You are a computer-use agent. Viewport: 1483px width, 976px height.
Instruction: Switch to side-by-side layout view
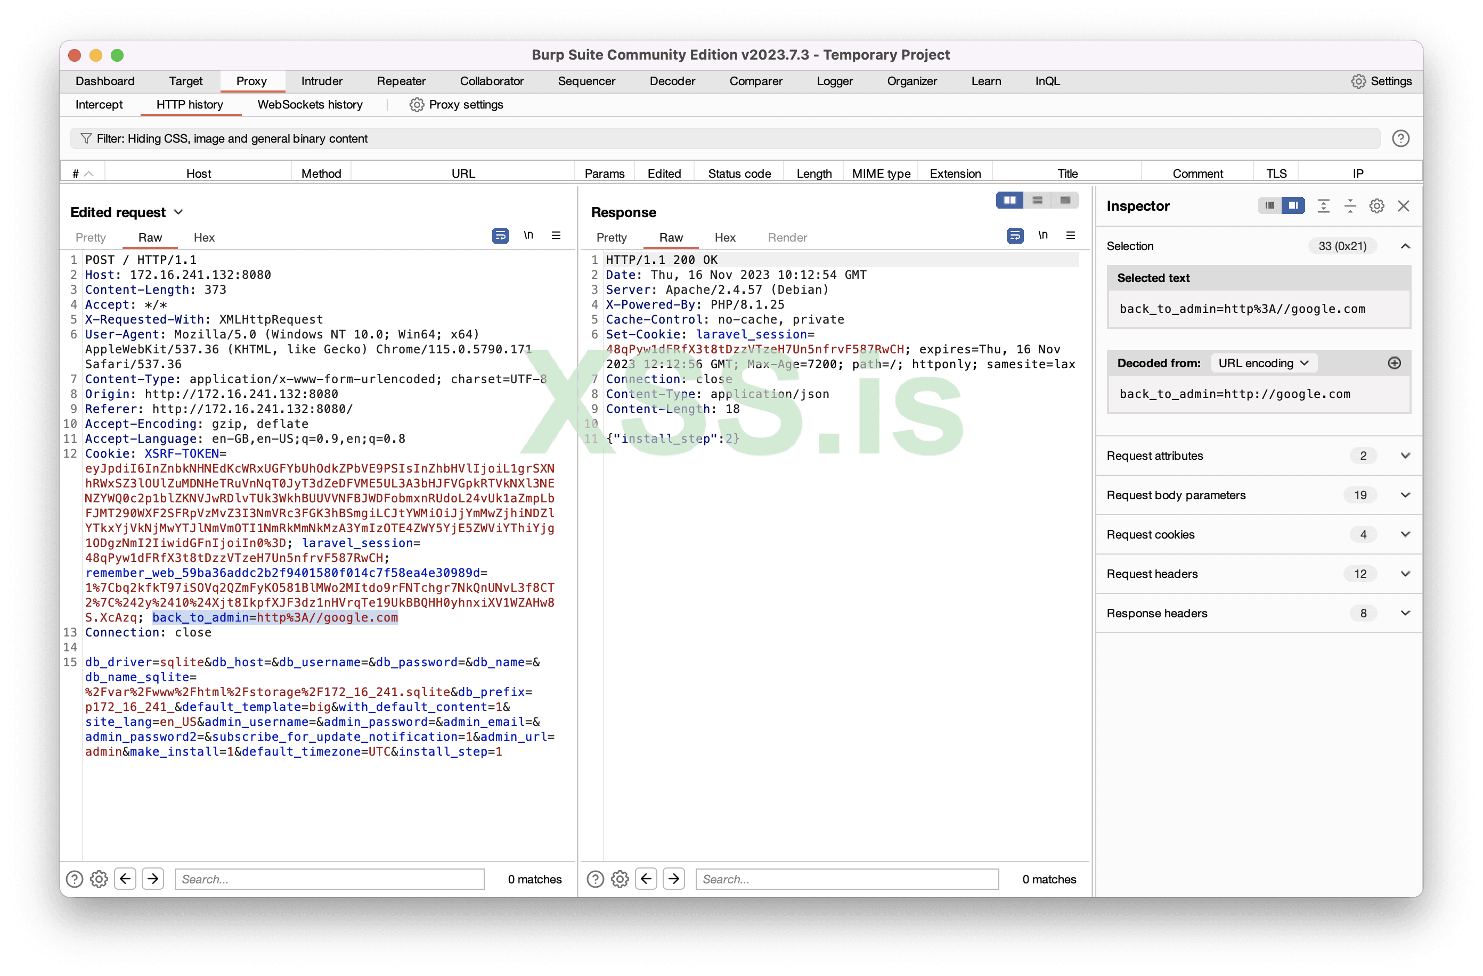click(x=1009, y=201)
